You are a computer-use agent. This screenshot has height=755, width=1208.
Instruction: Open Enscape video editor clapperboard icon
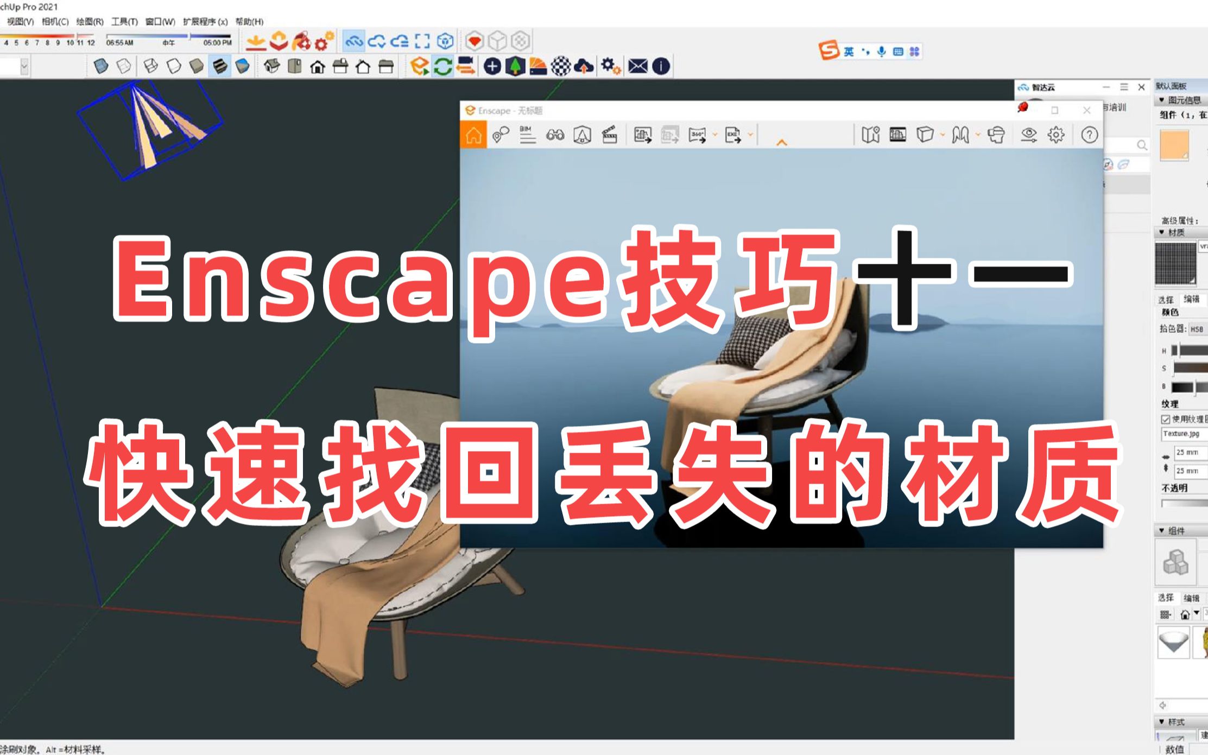(x=610, y=135)
